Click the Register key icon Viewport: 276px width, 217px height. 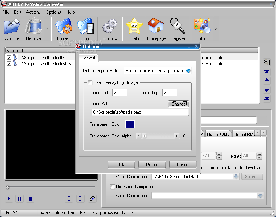(178, 26)
